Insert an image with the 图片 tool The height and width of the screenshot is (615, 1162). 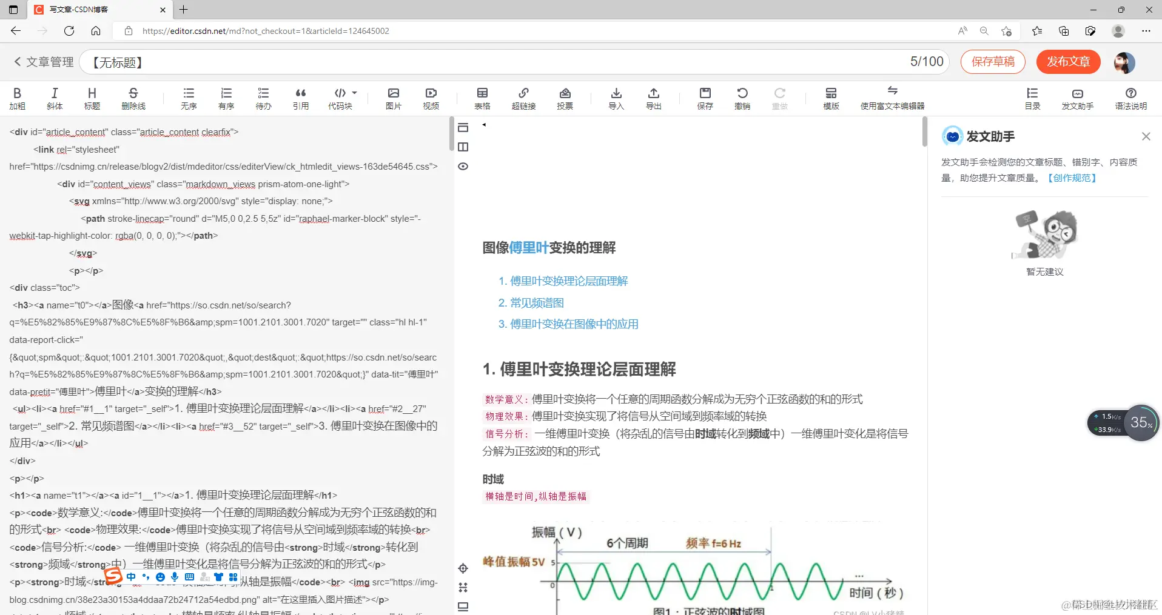click(393, 98)
